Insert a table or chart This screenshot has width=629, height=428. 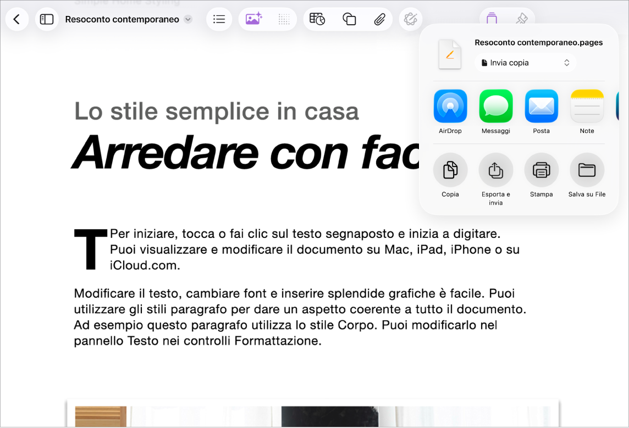317,19
